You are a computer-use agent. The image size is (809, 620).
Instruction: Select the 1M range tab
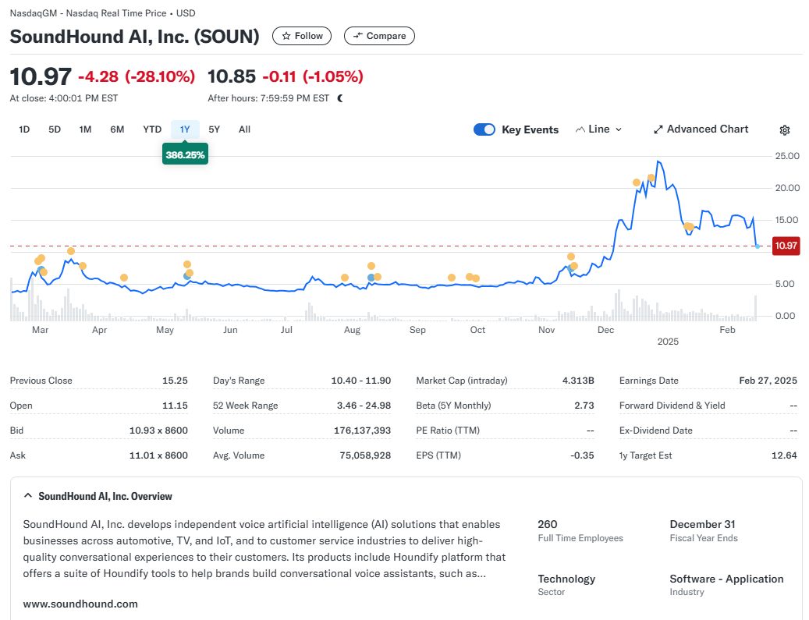(86, 129)
